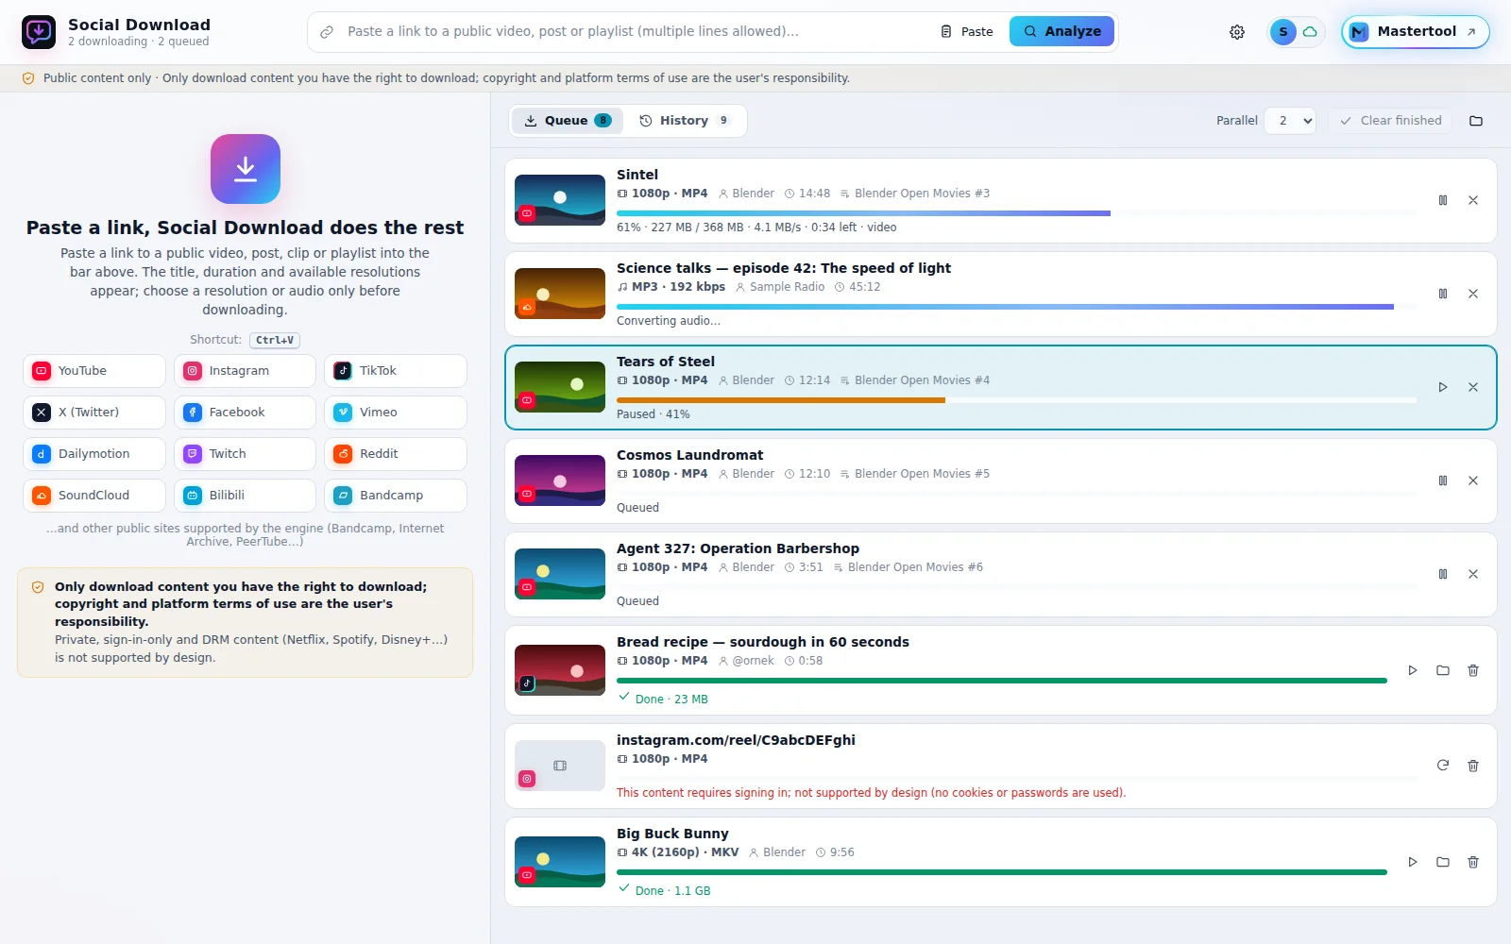Image resolution: width=1511 pixels, height=944 pixels.
Task: Show Big Buck Bunny in folder
Action: click(1443, 862)
